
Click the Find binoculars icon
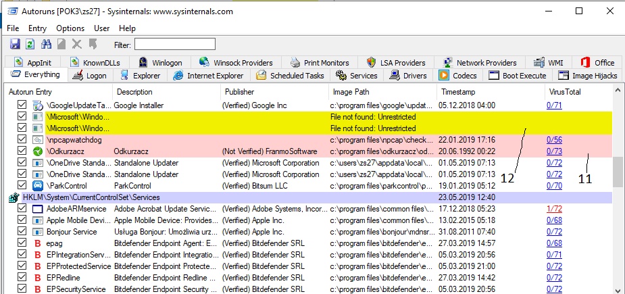point(47,45)
